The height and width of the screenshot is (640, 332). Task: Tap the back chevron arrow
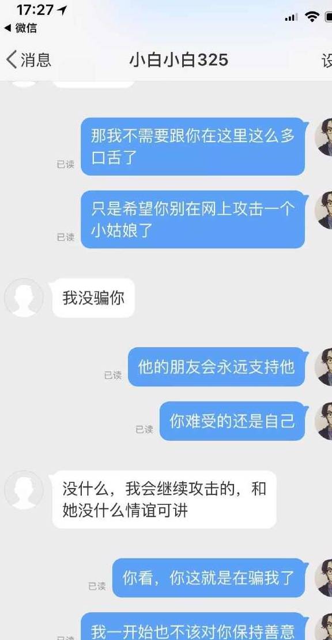12,60
